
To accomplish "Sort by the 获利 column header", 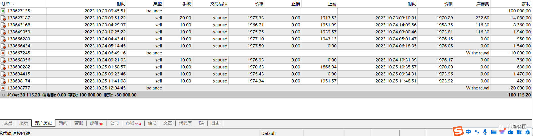I will (x=526, y=4).
